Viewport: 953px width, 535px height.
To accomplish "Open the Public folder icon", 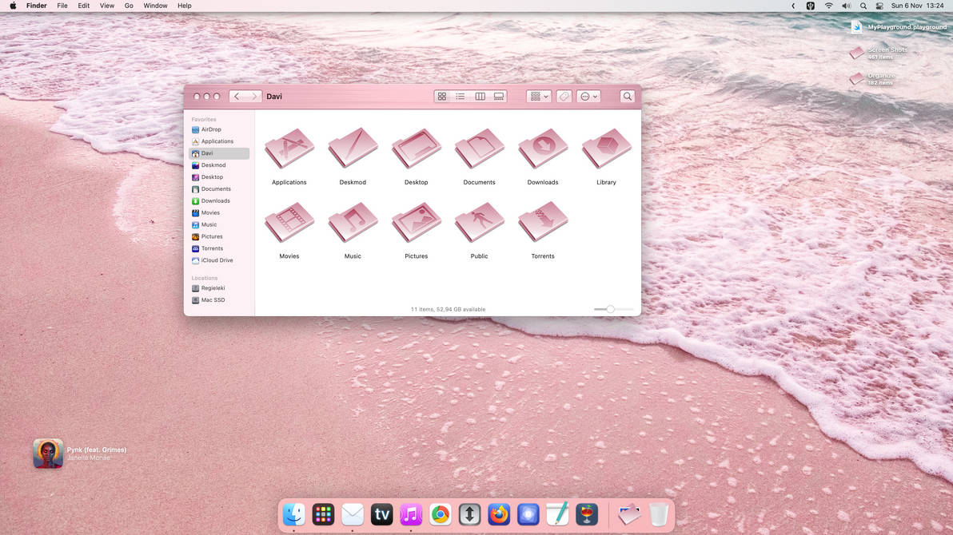I will tap(480, 223).
